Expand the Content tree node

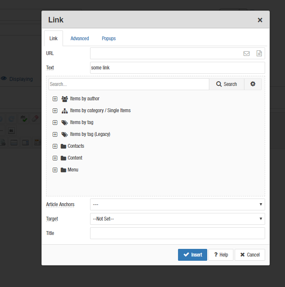click(55, 158)
